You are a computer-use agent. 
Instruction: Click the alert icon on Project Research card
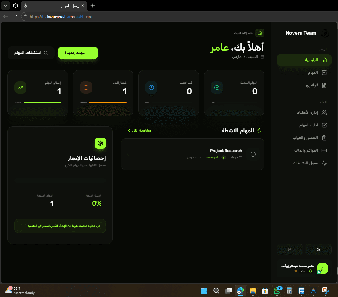pyautogui.click(x=253, y=154)
